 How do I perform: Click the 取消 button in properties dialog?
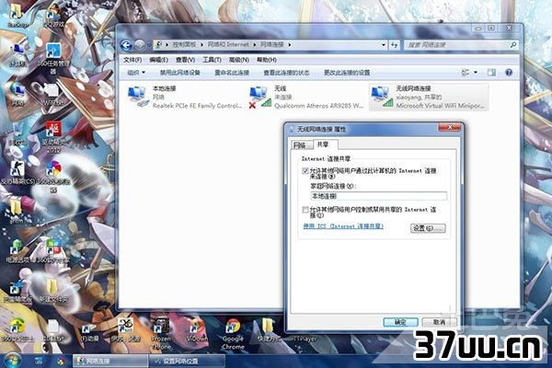click(x=439, y=322)
